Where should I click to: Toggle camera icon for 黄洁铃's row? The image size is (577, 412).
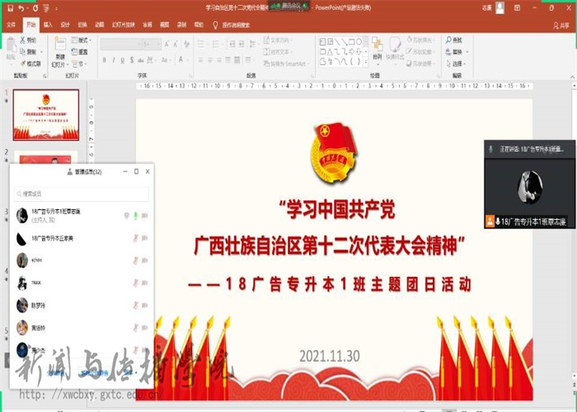click(x=144, y=328)
